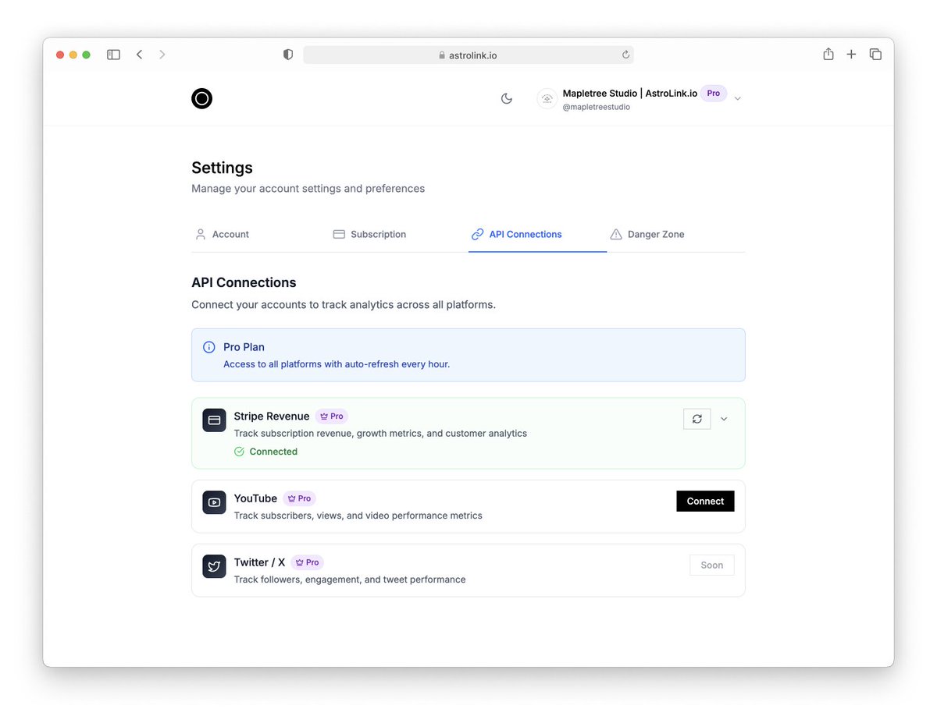Click the Safari share icon
The width and height of the screenshot is (937, 723).
pos(828,54)
